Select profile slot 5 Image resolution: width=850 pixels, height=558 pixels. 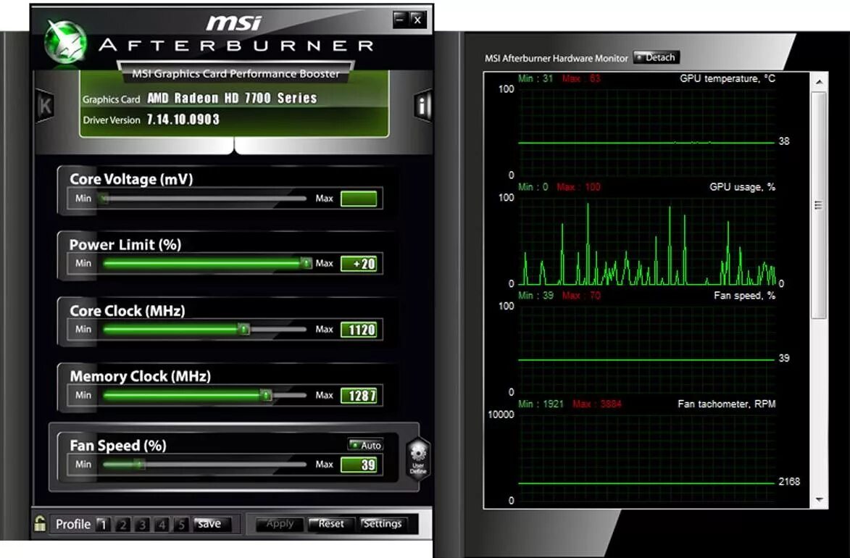point(182,525)
